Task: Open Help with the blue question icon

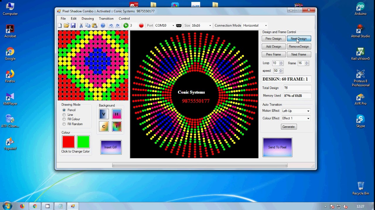Action: (x=103, y=26)
